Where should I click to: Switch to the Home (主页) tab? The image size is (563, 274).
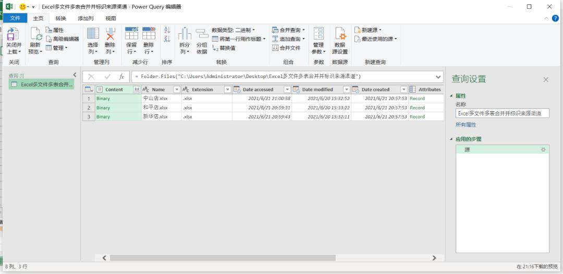[38, 18]
